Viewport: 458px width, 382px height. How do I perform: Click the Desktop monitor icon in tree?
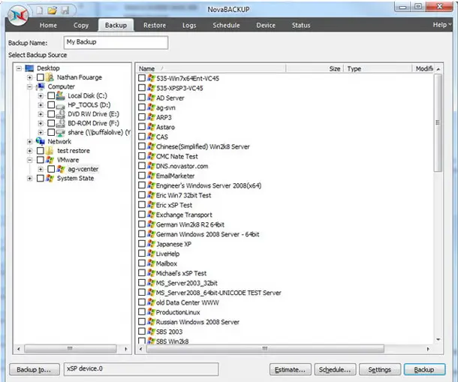pos(29,68)
